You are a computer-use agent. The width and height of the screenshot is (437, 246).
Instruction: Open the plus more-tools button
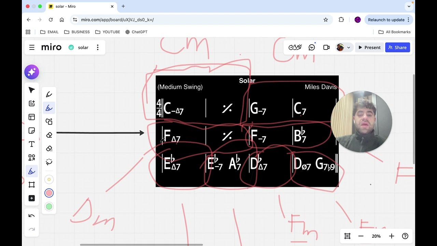(x=32, y=198)
